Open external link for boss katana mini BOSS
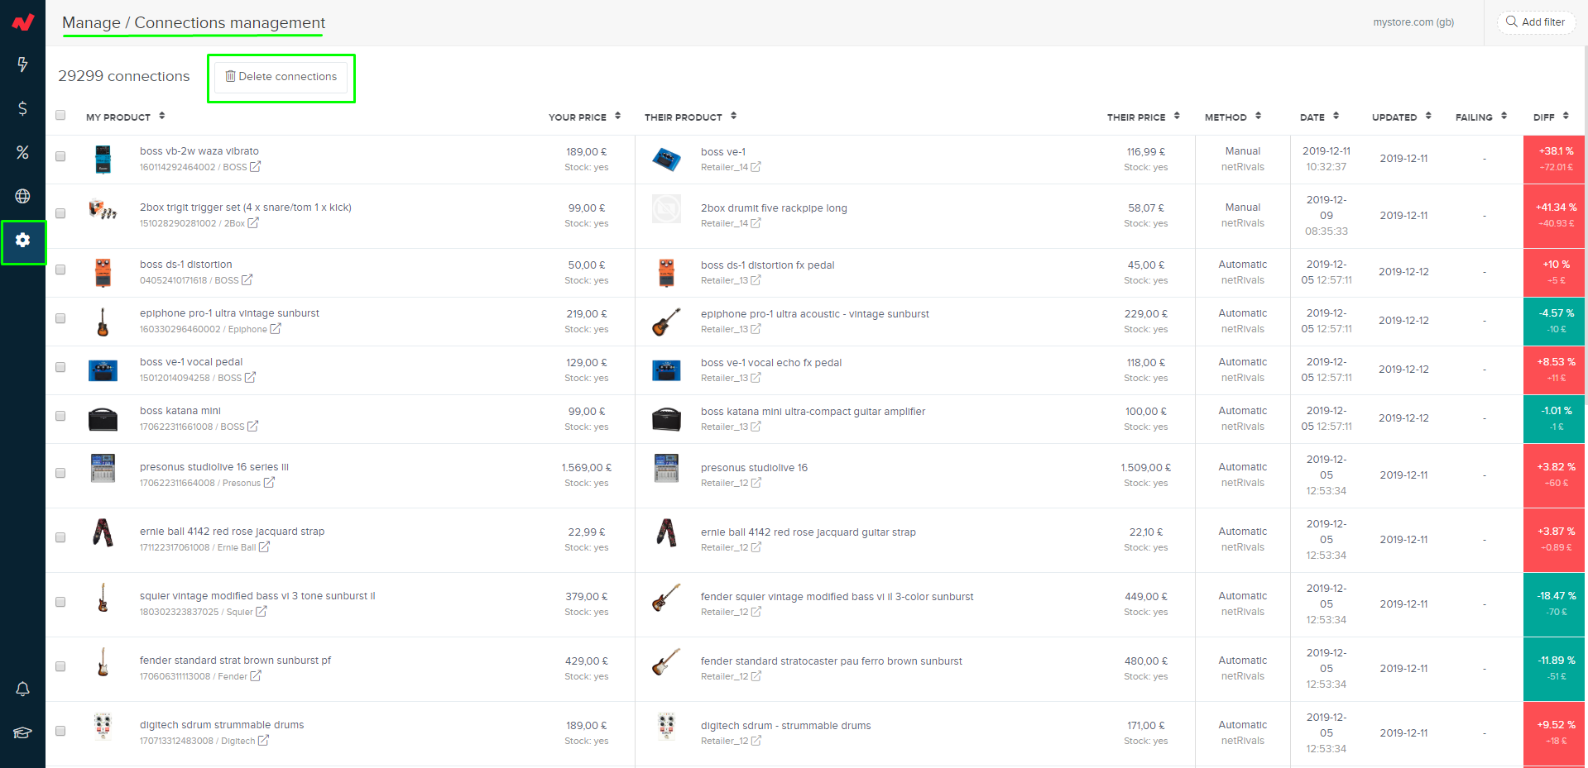 [x=252, y=426]
